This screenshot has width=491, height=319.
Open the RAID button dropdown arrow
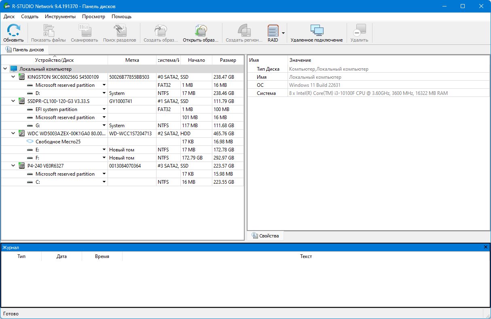tap(283, 33)
